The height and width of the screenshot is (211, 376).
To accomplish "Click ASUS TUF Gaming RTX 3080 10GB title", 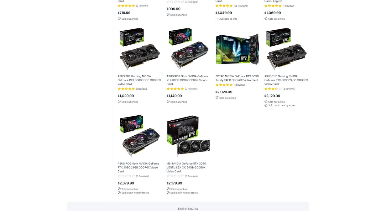I will click(x=139, y=80).
